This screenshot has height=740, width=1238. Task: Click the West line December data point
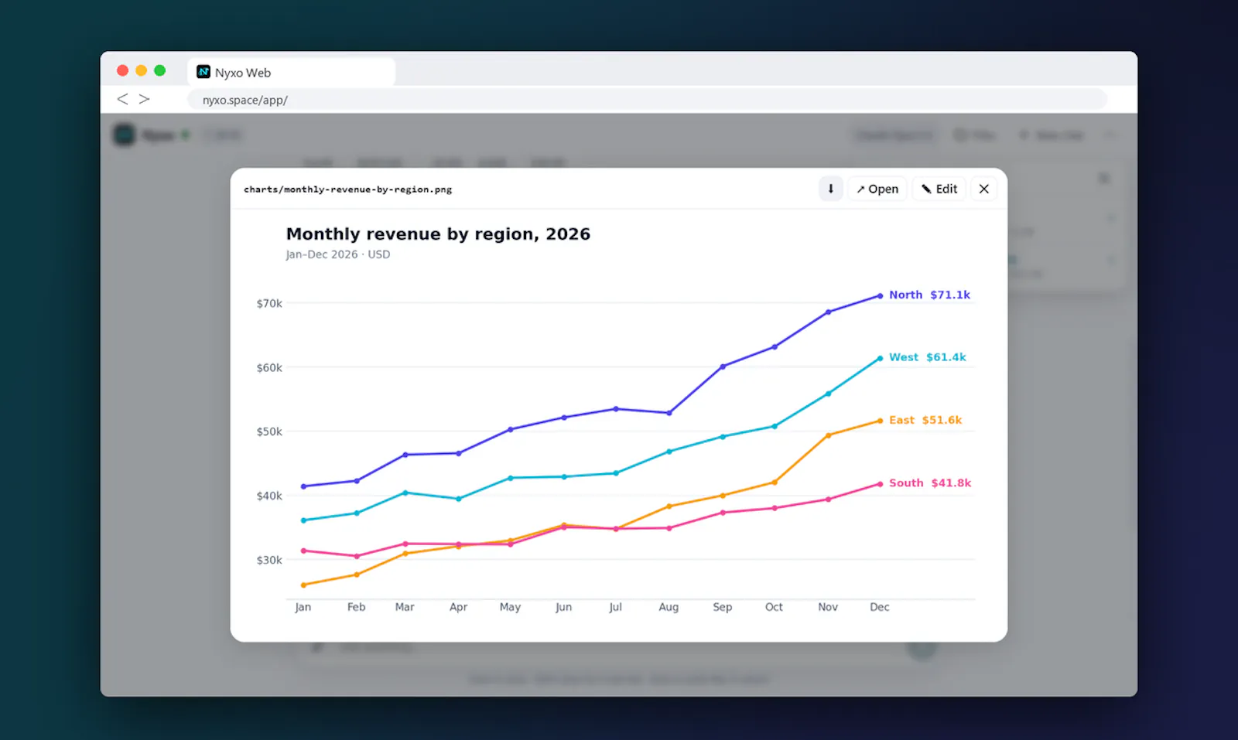[x=880, y=359]
